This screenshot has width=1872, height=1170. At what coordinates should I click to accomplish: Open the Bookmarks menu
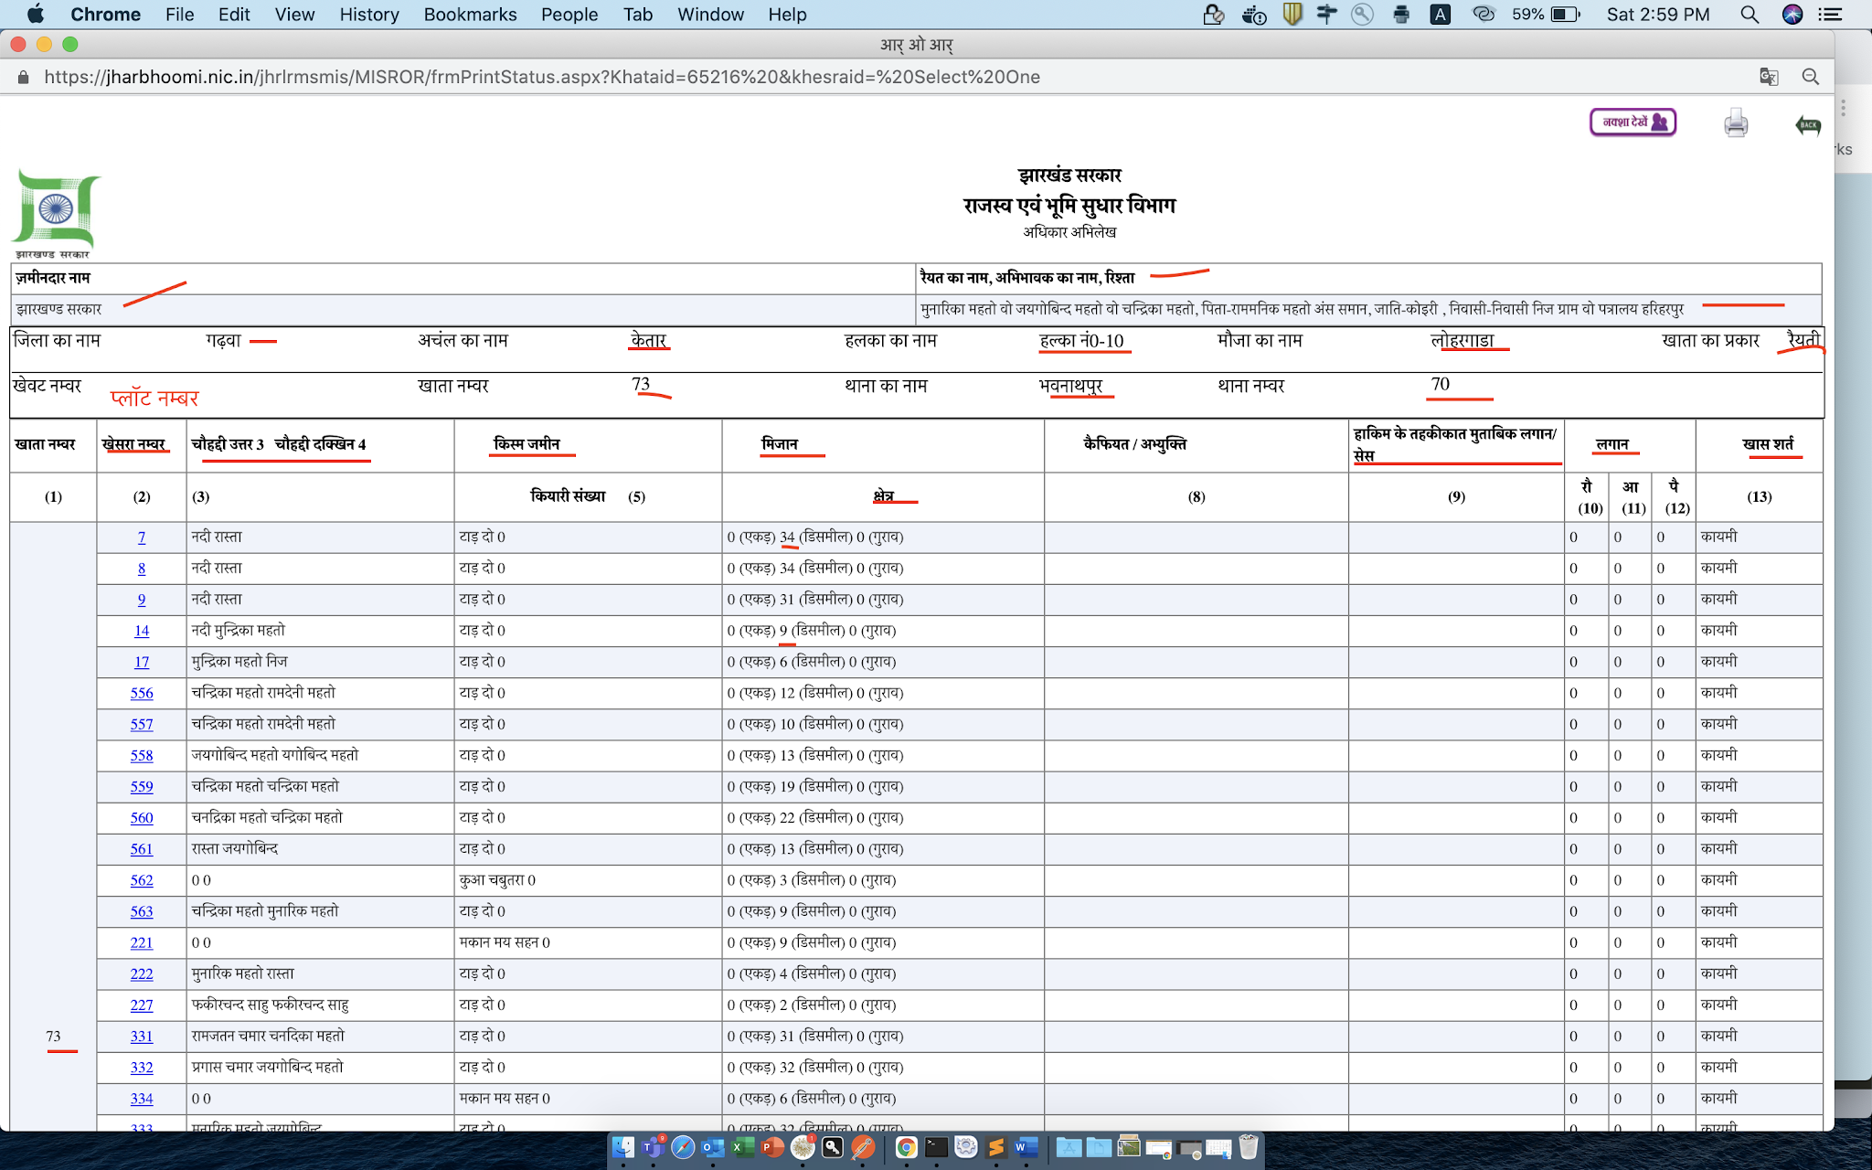pyautogui.click(x=470, y=15)
